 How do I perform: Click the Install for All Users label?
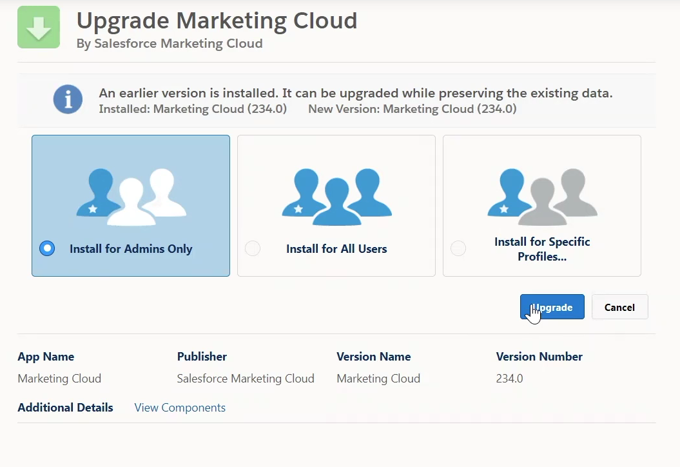pyautogui.click(x=336, y=249)
